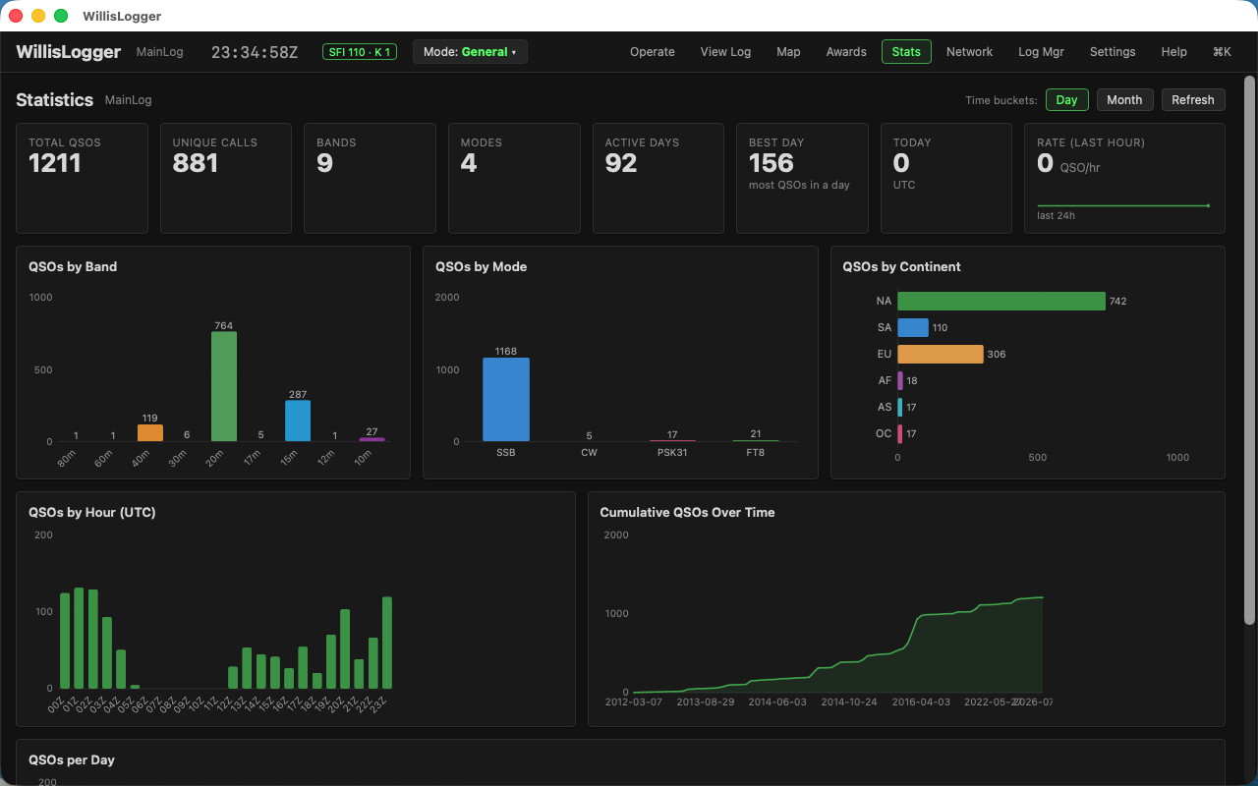This screenshot has width=1258, height=786.
Task: Click the 10m band bar
Action: (x=372, y=439)
